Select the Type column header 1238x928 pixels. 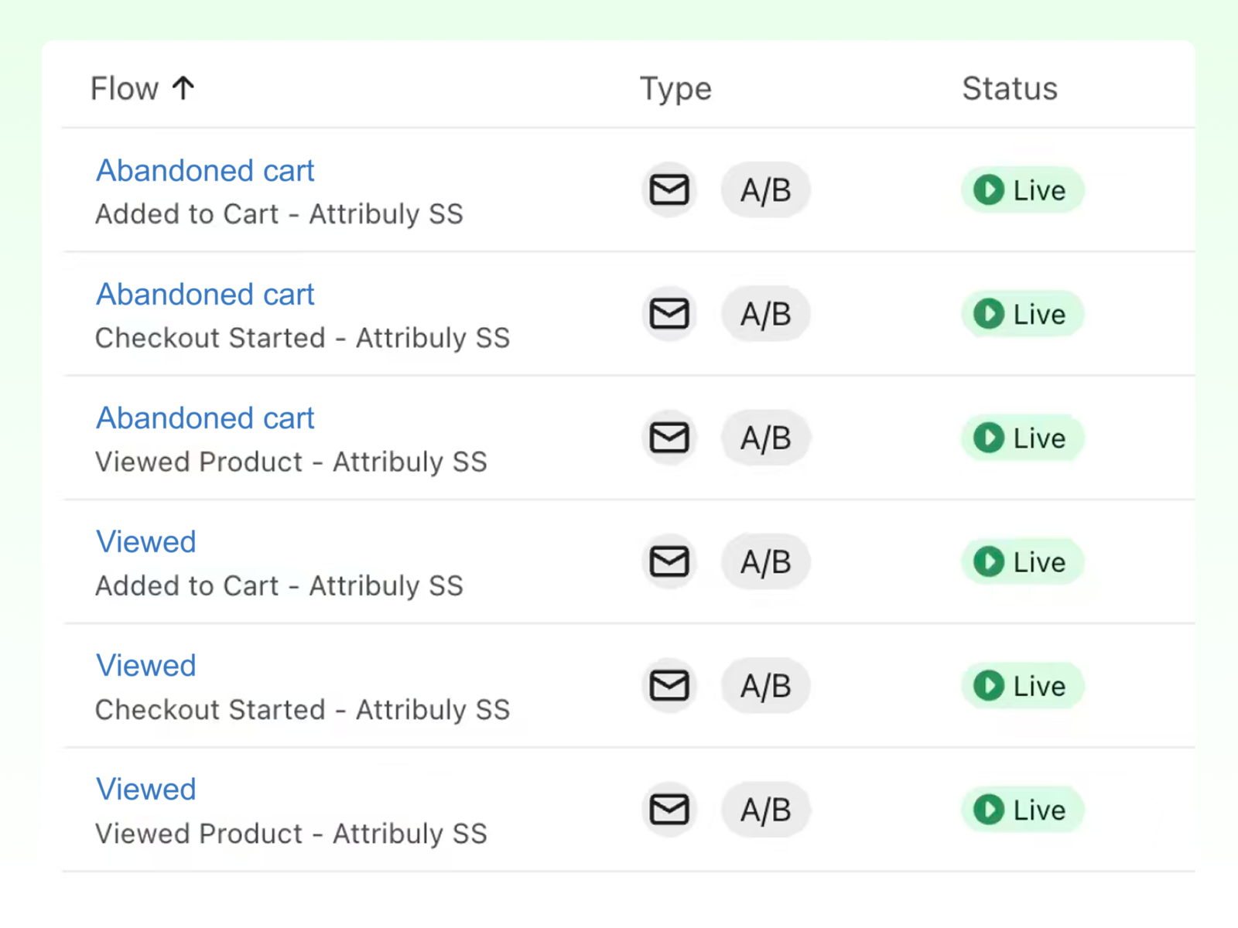(675, 88)
